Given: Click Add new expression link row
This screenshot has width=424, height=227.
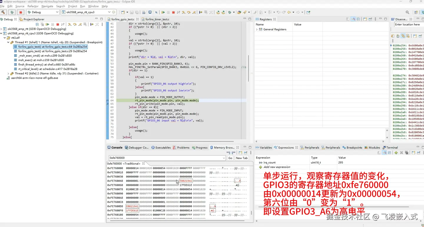Looking at the screenshot, I should coord(277,167).
